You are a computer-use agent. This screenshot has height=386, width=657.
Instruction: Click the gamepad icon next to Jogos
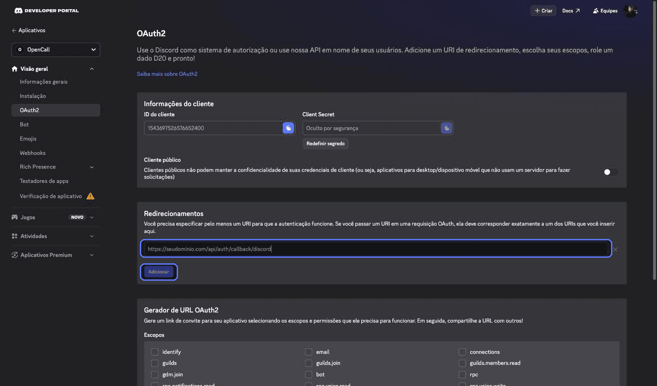[x=15, y=217]
